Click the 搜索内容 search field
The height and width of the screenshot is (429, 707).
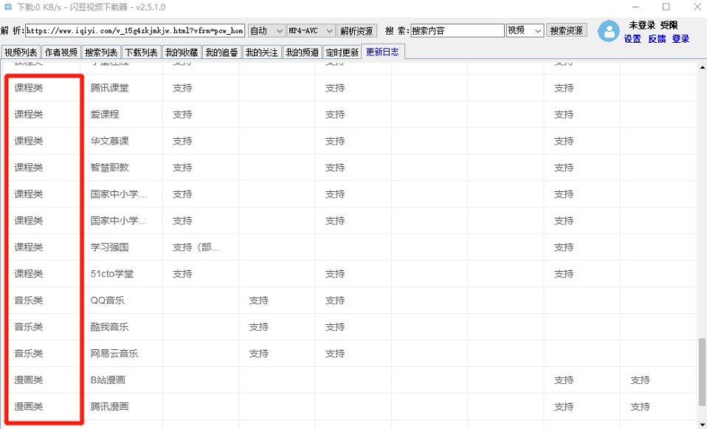[x=458, y=31]
